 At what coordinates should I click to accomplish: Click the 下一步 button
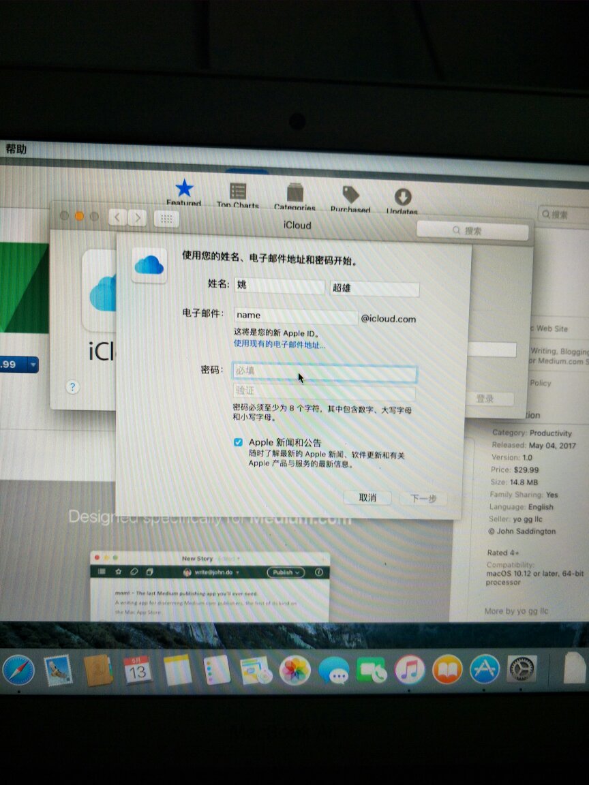(423, 498)
